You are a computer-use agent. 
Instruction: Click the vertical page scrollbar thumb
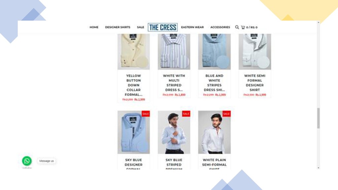[319, 118]
